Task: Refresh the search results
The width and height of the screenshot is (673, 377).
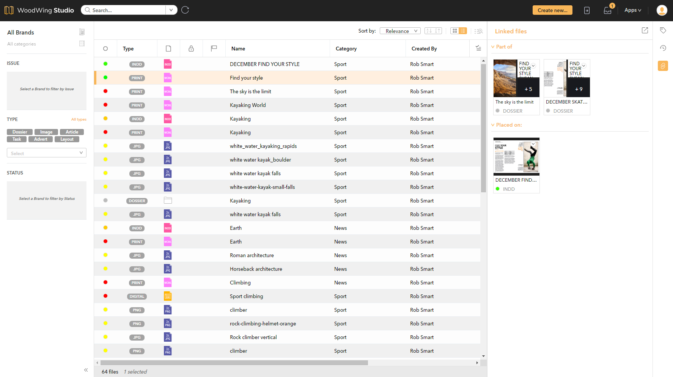Action: (185, 10)
